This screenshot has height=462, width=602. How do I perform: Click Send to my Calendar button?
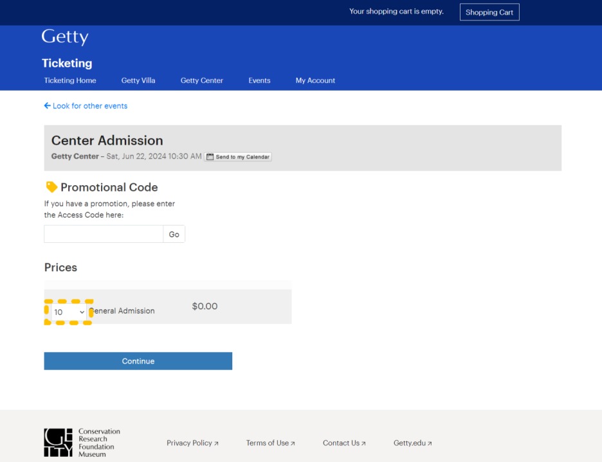pos(238,157)
